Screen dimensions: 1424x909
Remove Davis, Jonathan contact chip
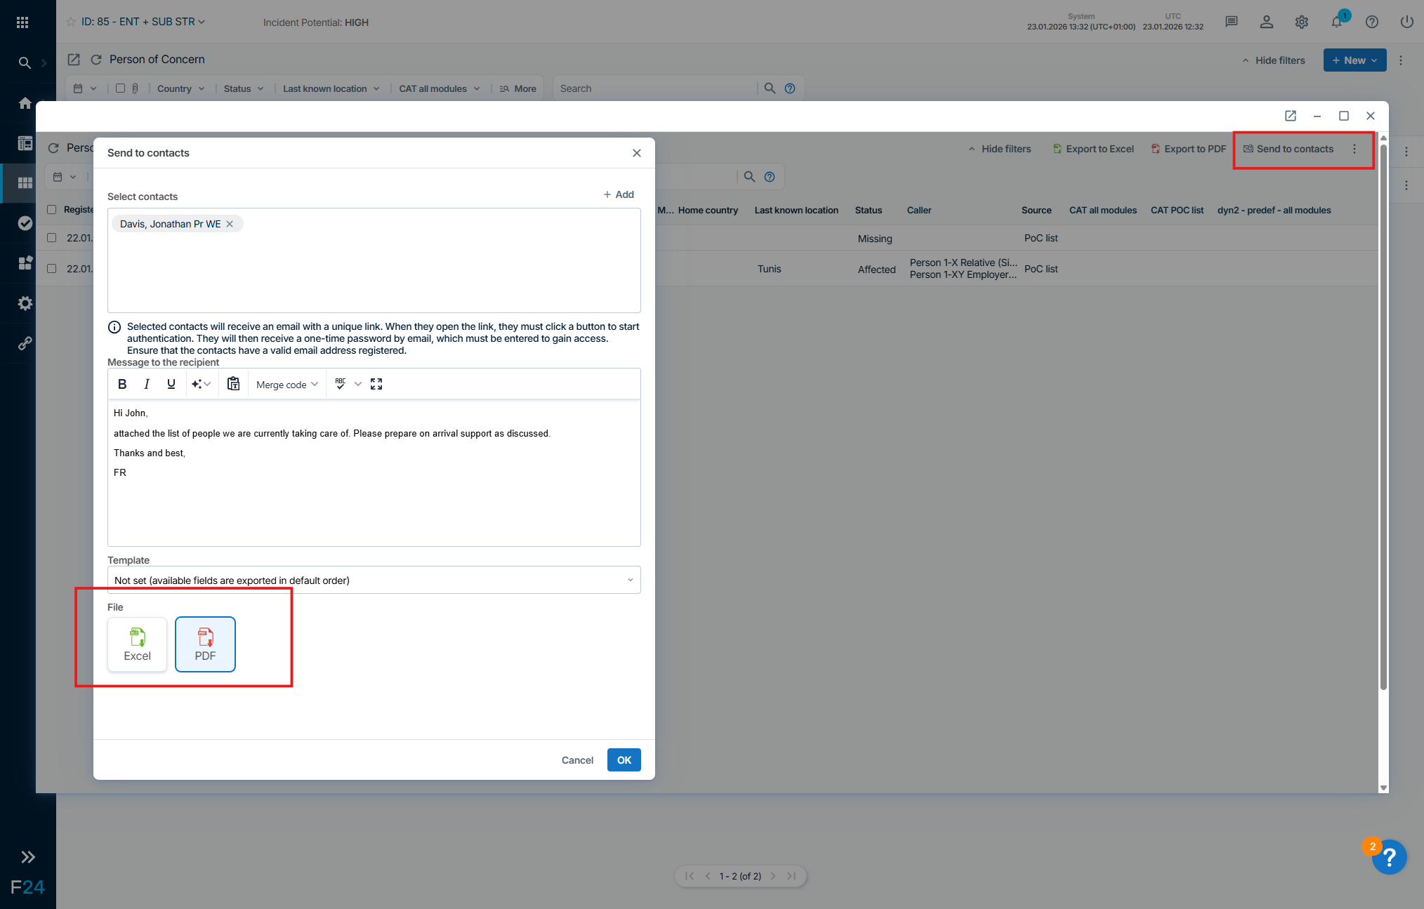pyautogui.click(x=230, y=224)
